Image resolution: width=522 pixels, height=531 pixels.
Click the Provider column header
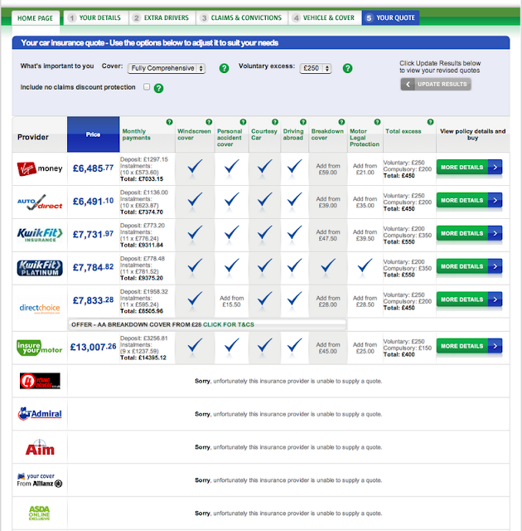point(33,137)
